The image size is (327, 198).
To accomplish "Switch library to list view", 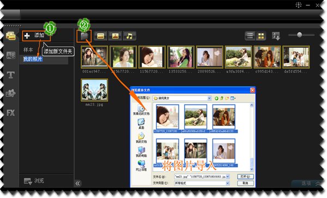I will (250, 36).
